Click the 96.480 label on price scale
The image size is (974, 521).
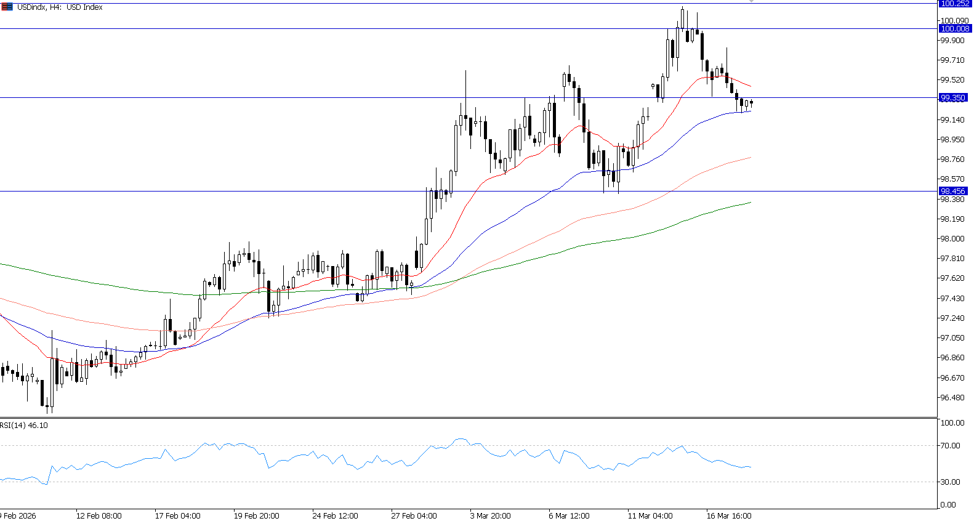point(952,398)
